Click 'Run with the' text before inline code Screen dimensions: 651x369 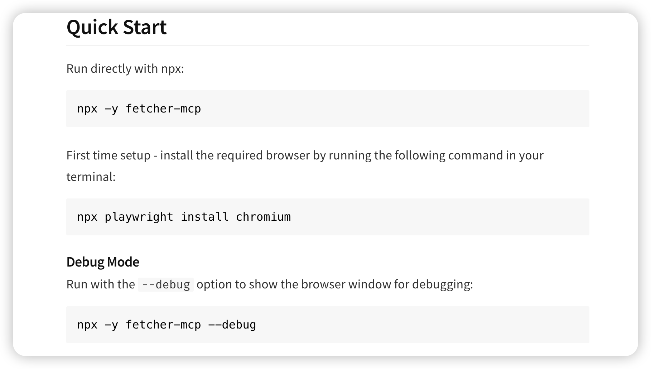tap(101, 284)
